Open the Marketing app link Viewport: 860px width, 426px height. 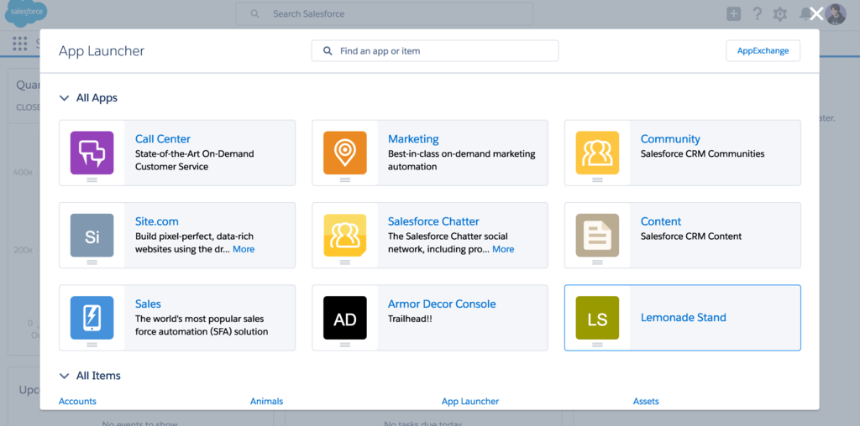pos(413,139)
